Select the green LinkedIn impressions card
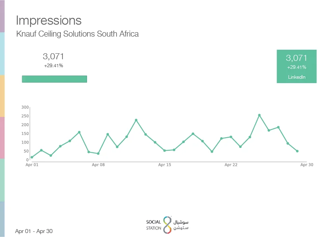Image resolution: width=335 pixels, height=237 pixels. pyautogui.click(x=296, y=66)
